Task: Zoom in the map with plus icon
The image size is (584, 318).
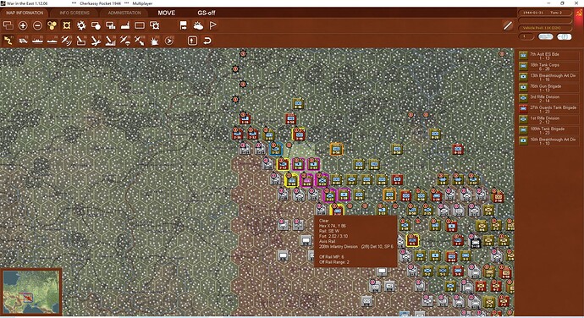Action: point(23,25)
